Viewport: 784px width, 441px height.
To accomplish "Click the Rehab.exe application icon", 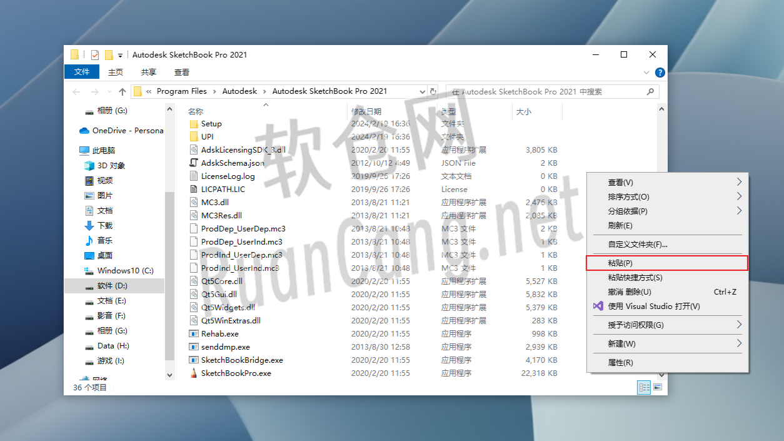I will 194,334.
